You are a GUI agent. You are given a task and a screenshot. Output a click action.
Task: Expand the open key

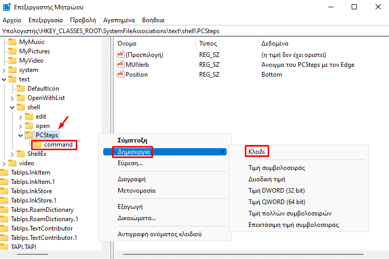click(x=20, y=126)
